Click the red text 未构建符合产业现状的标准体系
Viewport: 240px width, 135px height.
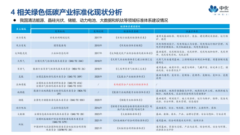coord(131,84)
